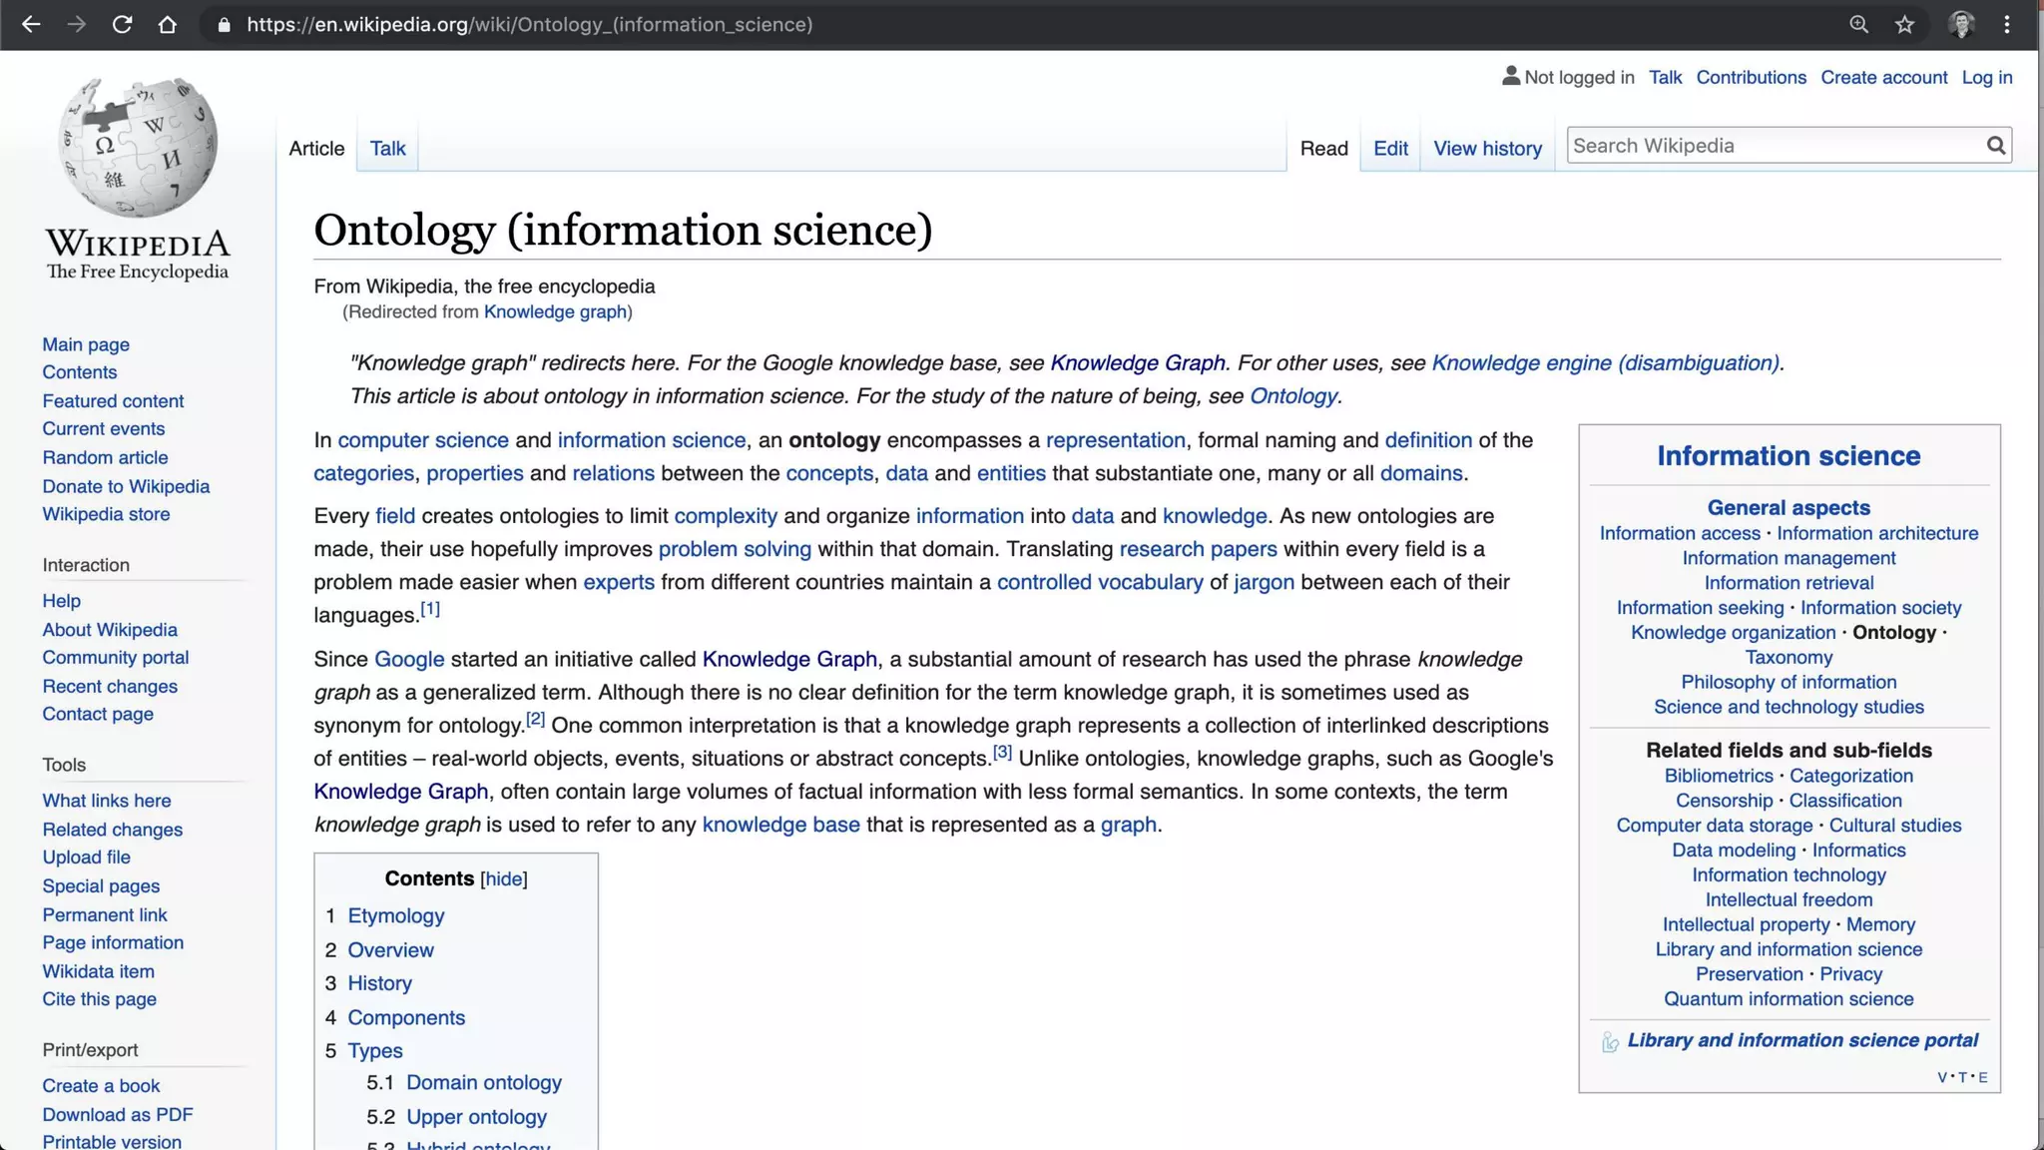This screenshot has height=1150, width=2044.
Task: Bookmark this page with star icon
Action: pos(1904,24)
